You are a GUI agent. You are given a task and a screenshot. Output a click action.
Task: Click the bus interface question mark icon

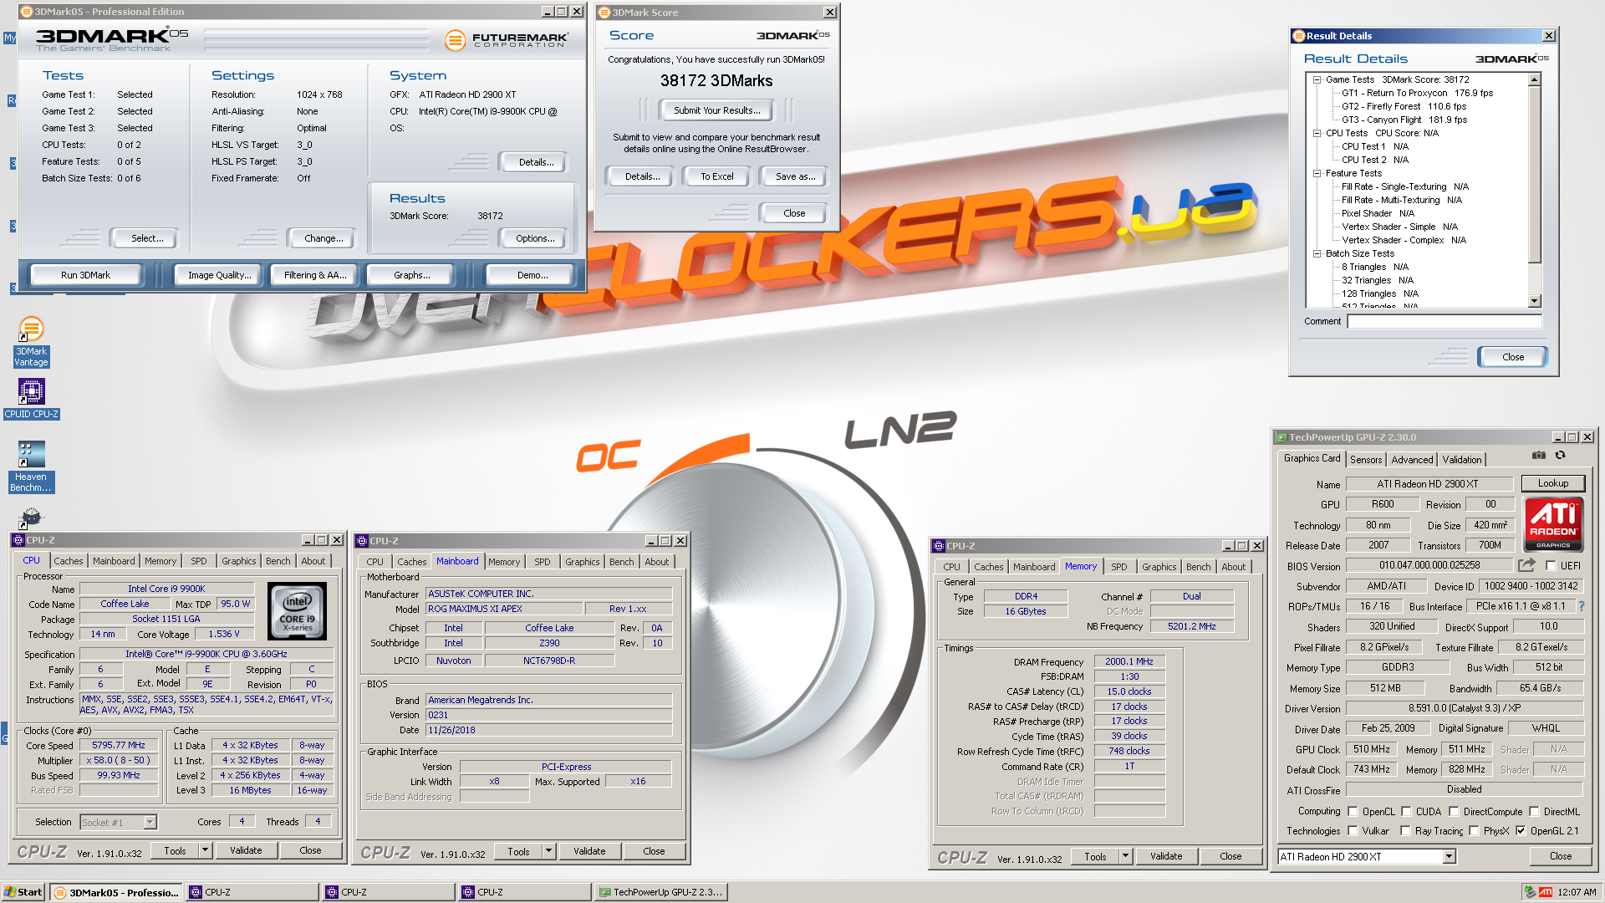point(1581,606)
